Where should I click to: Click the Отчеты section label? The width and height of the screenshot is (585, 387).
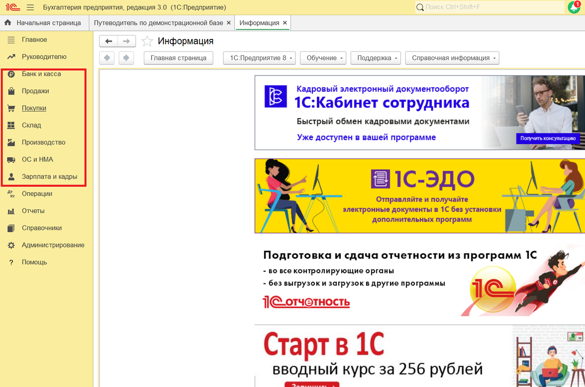pyautogui.click(x=33, y=211)
